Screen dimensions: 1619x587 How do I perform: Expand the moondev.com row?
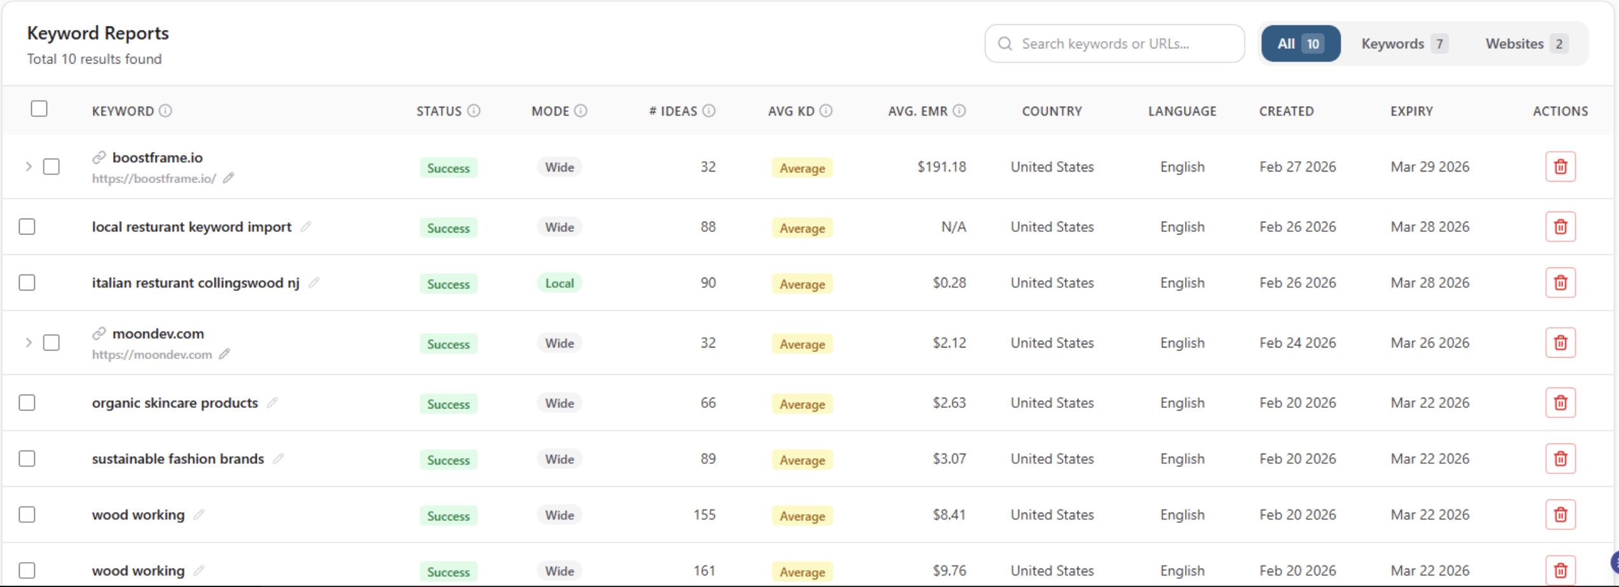(29, 343)
